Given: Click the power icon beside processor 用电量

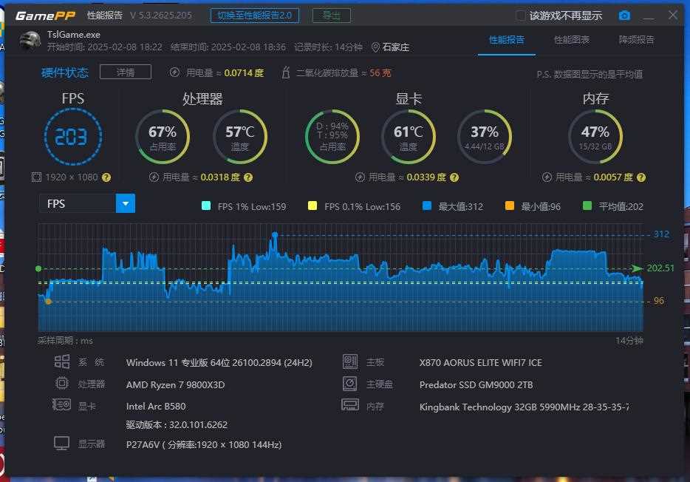Looking at the screenshot, I should [154, 177].
